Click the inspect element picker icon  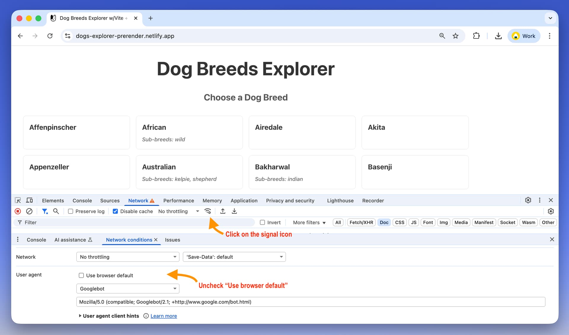(x=18, y=200)
